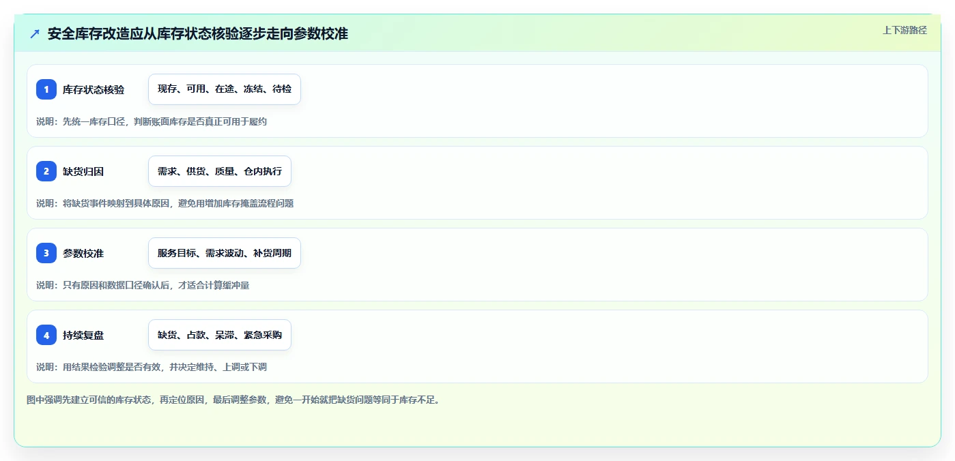Click the 现存、可用、在途、冻结、待检 chip
The width and height of the screenshot is (955, 461).
coord(225,89)
